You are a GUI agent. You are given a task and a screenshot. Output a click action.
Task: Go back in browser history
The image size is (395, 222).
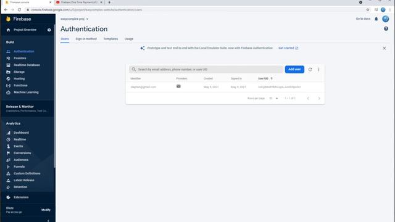[x=6, y=10]
